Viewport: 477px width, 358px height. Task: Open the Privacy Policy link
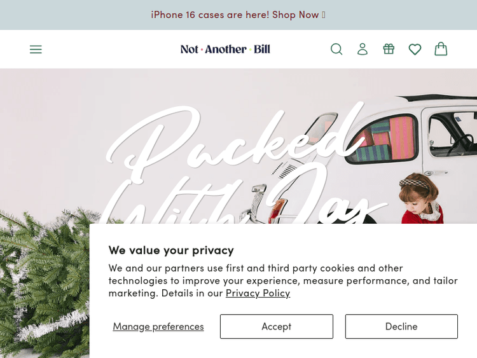258,293
